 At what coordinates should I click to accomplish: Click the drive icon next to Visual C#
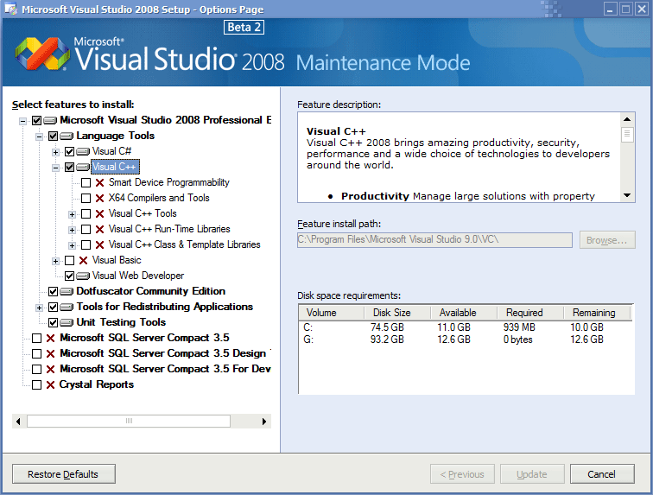(83, 151)
